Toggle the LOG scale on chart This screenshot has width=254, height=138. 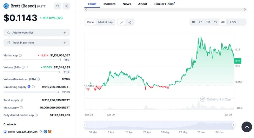point(233,22)
